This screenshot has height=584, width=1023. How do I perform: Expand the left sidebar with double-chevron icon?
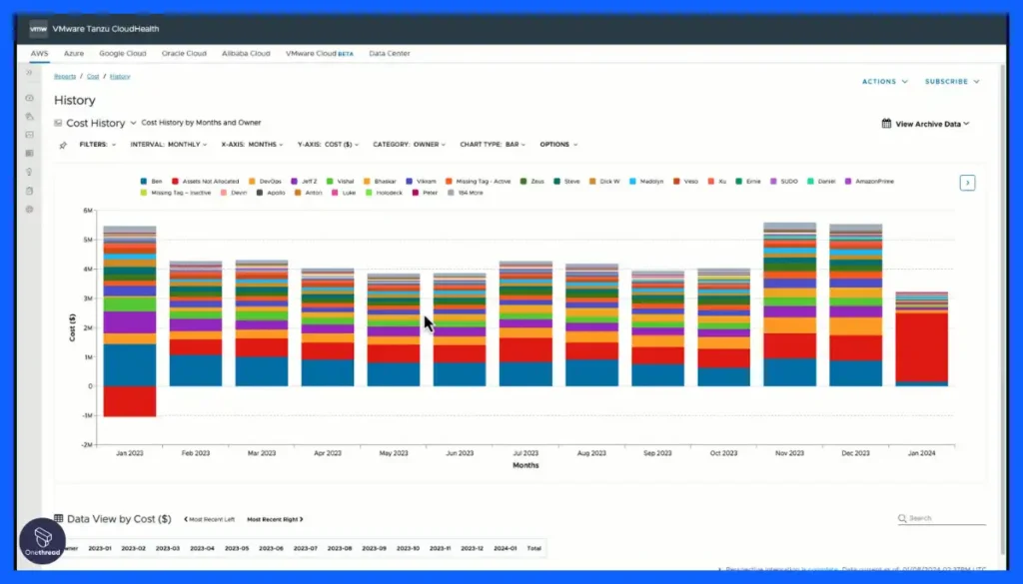(29, 72)
